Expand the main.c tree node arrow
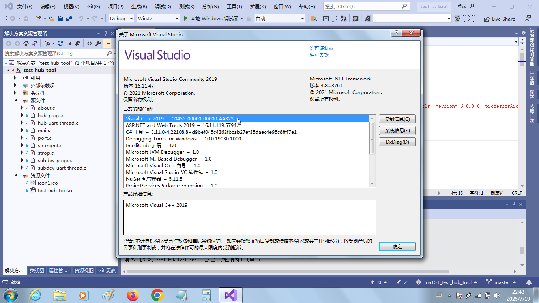Viewport: 539px width, 303px height. pyautogui.click(x=22, y=130)
